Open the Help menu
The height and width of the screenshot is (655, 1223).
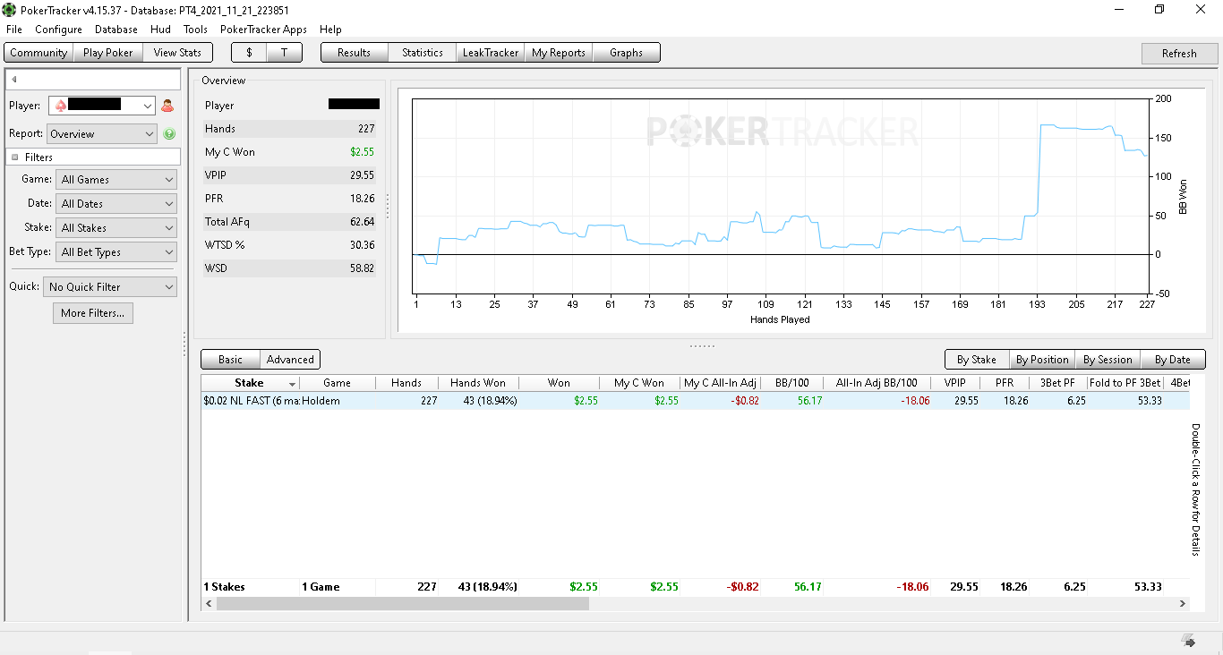point(330,30)
